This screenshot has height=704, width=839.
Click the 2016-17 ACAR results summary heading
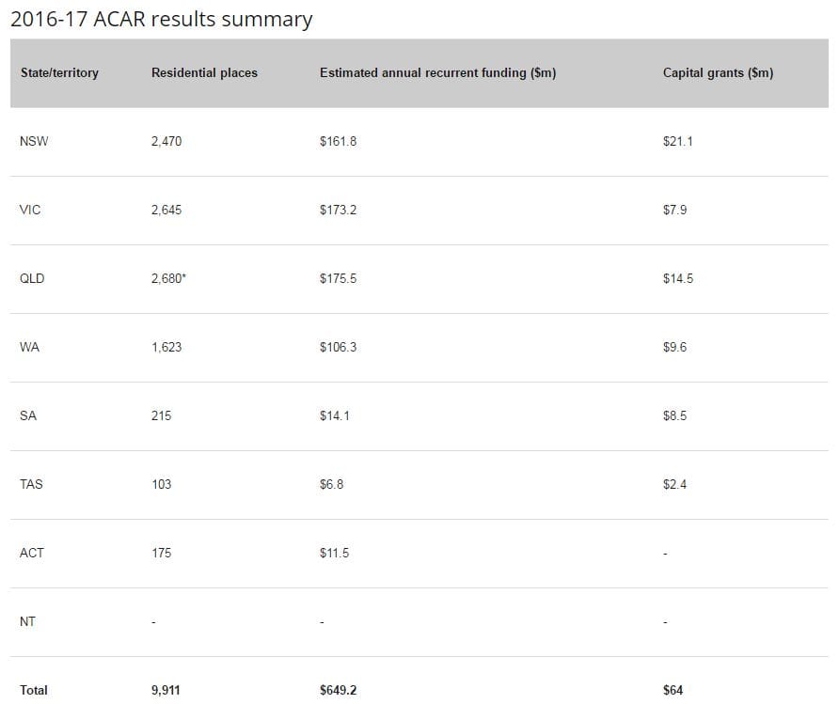tap(161, 19)
